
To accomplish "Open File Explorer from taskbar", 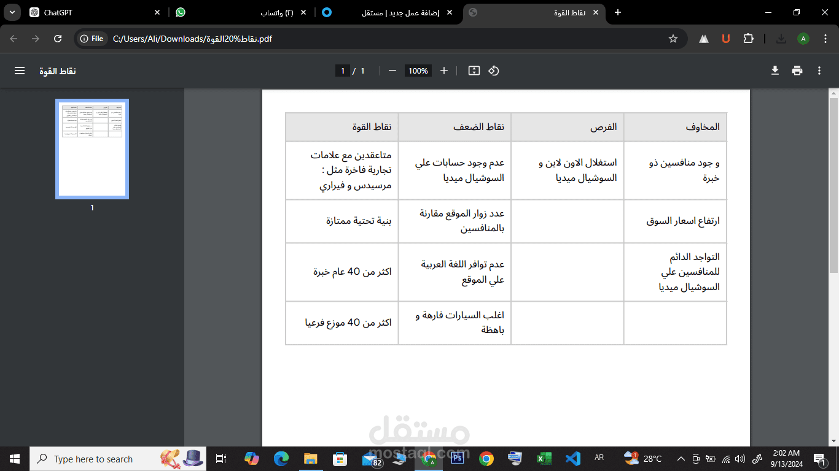I will pyautogui.click(x=311, y=459).
